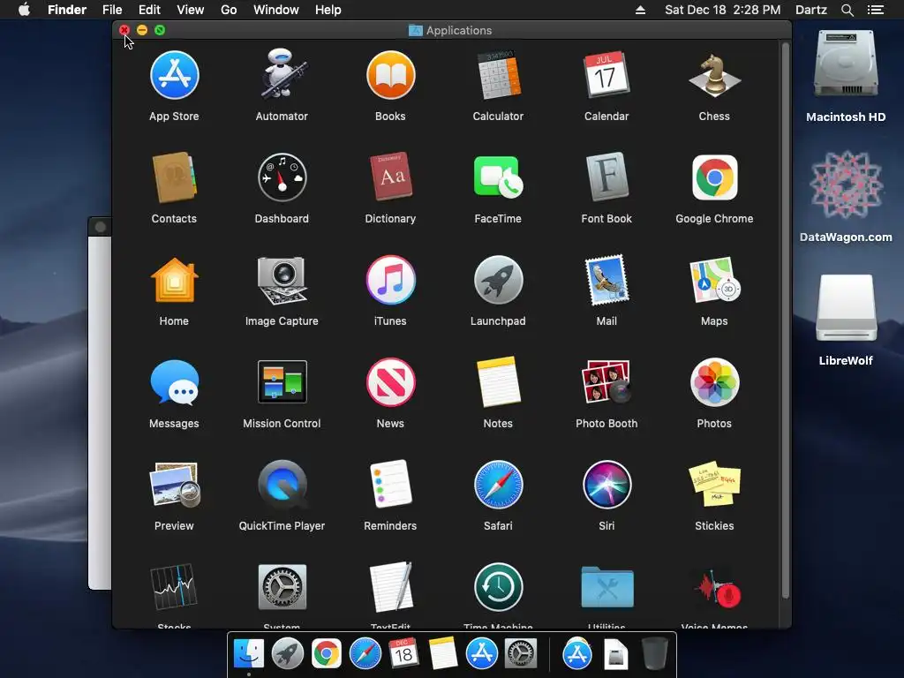Click the Spotlight search magnifier
Screen dimensions: 904x678
847,10
